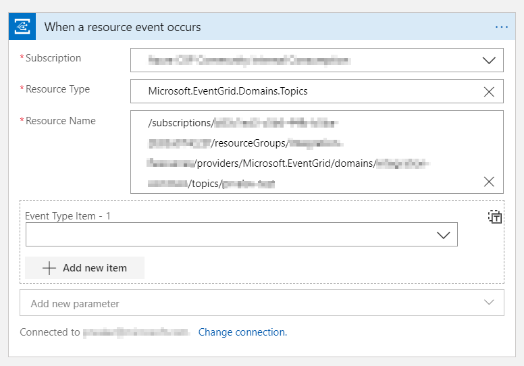Expand the Add new parameter chevron
Image resolution: width=524 pixels, height=366 pixels.
489,303
